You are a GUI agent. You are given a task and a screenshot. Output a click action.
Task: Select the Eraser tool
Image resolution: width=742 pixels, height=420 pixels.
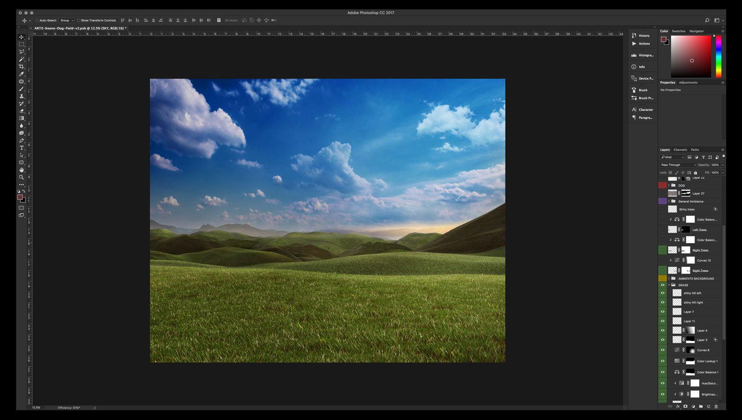click(x=21, y=111)
